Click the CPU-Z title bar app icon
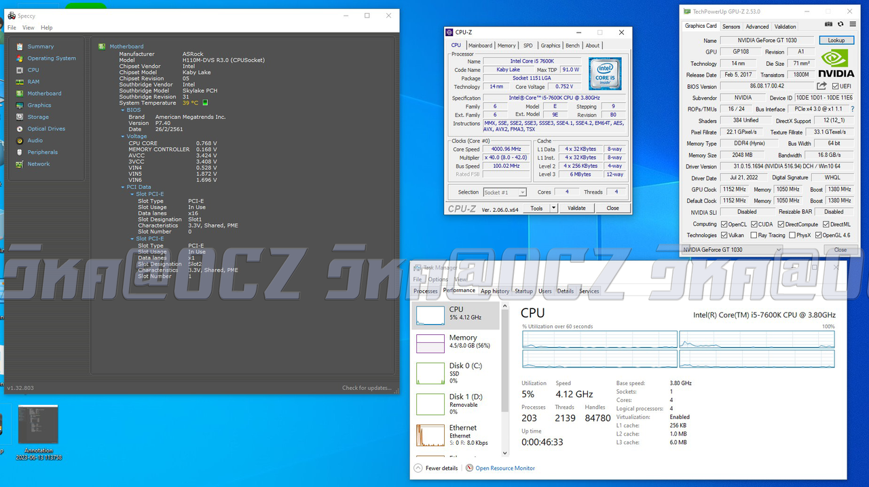This screenshot has height=487, width=869. 449,32
